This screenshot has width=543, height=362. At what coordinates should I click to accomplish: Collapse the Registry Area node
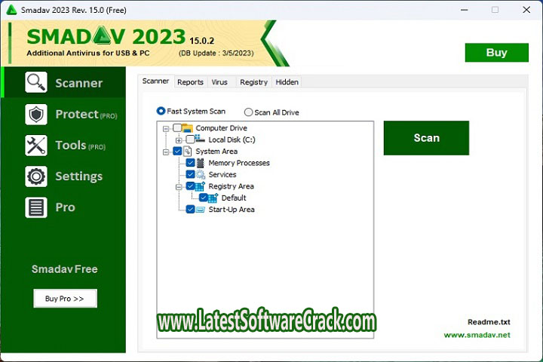click(179, 186)
